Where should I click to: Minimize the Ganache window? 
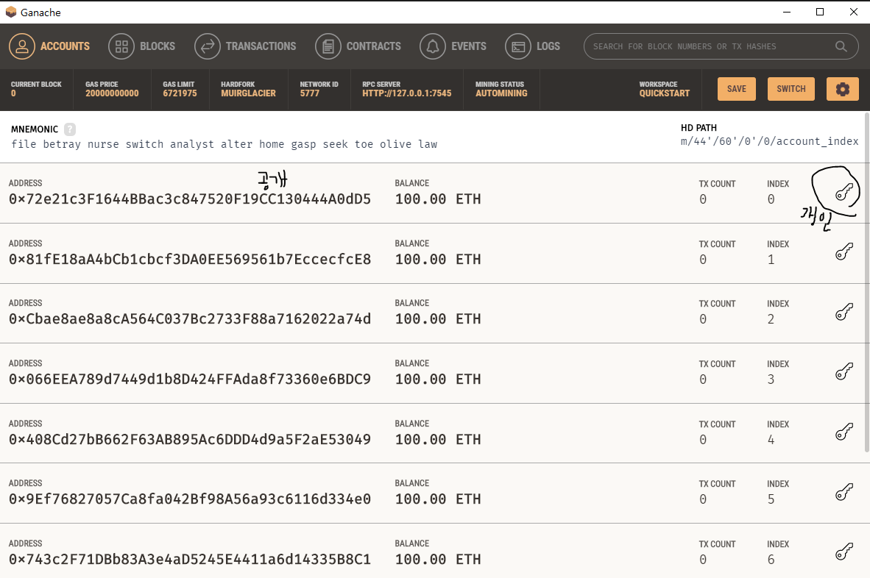[786, 12]
